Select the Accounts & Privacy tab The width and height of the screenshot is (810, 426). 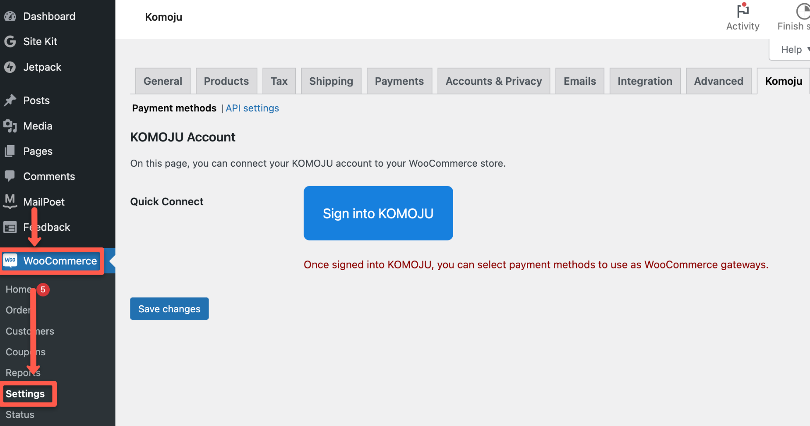coord(493,81)
